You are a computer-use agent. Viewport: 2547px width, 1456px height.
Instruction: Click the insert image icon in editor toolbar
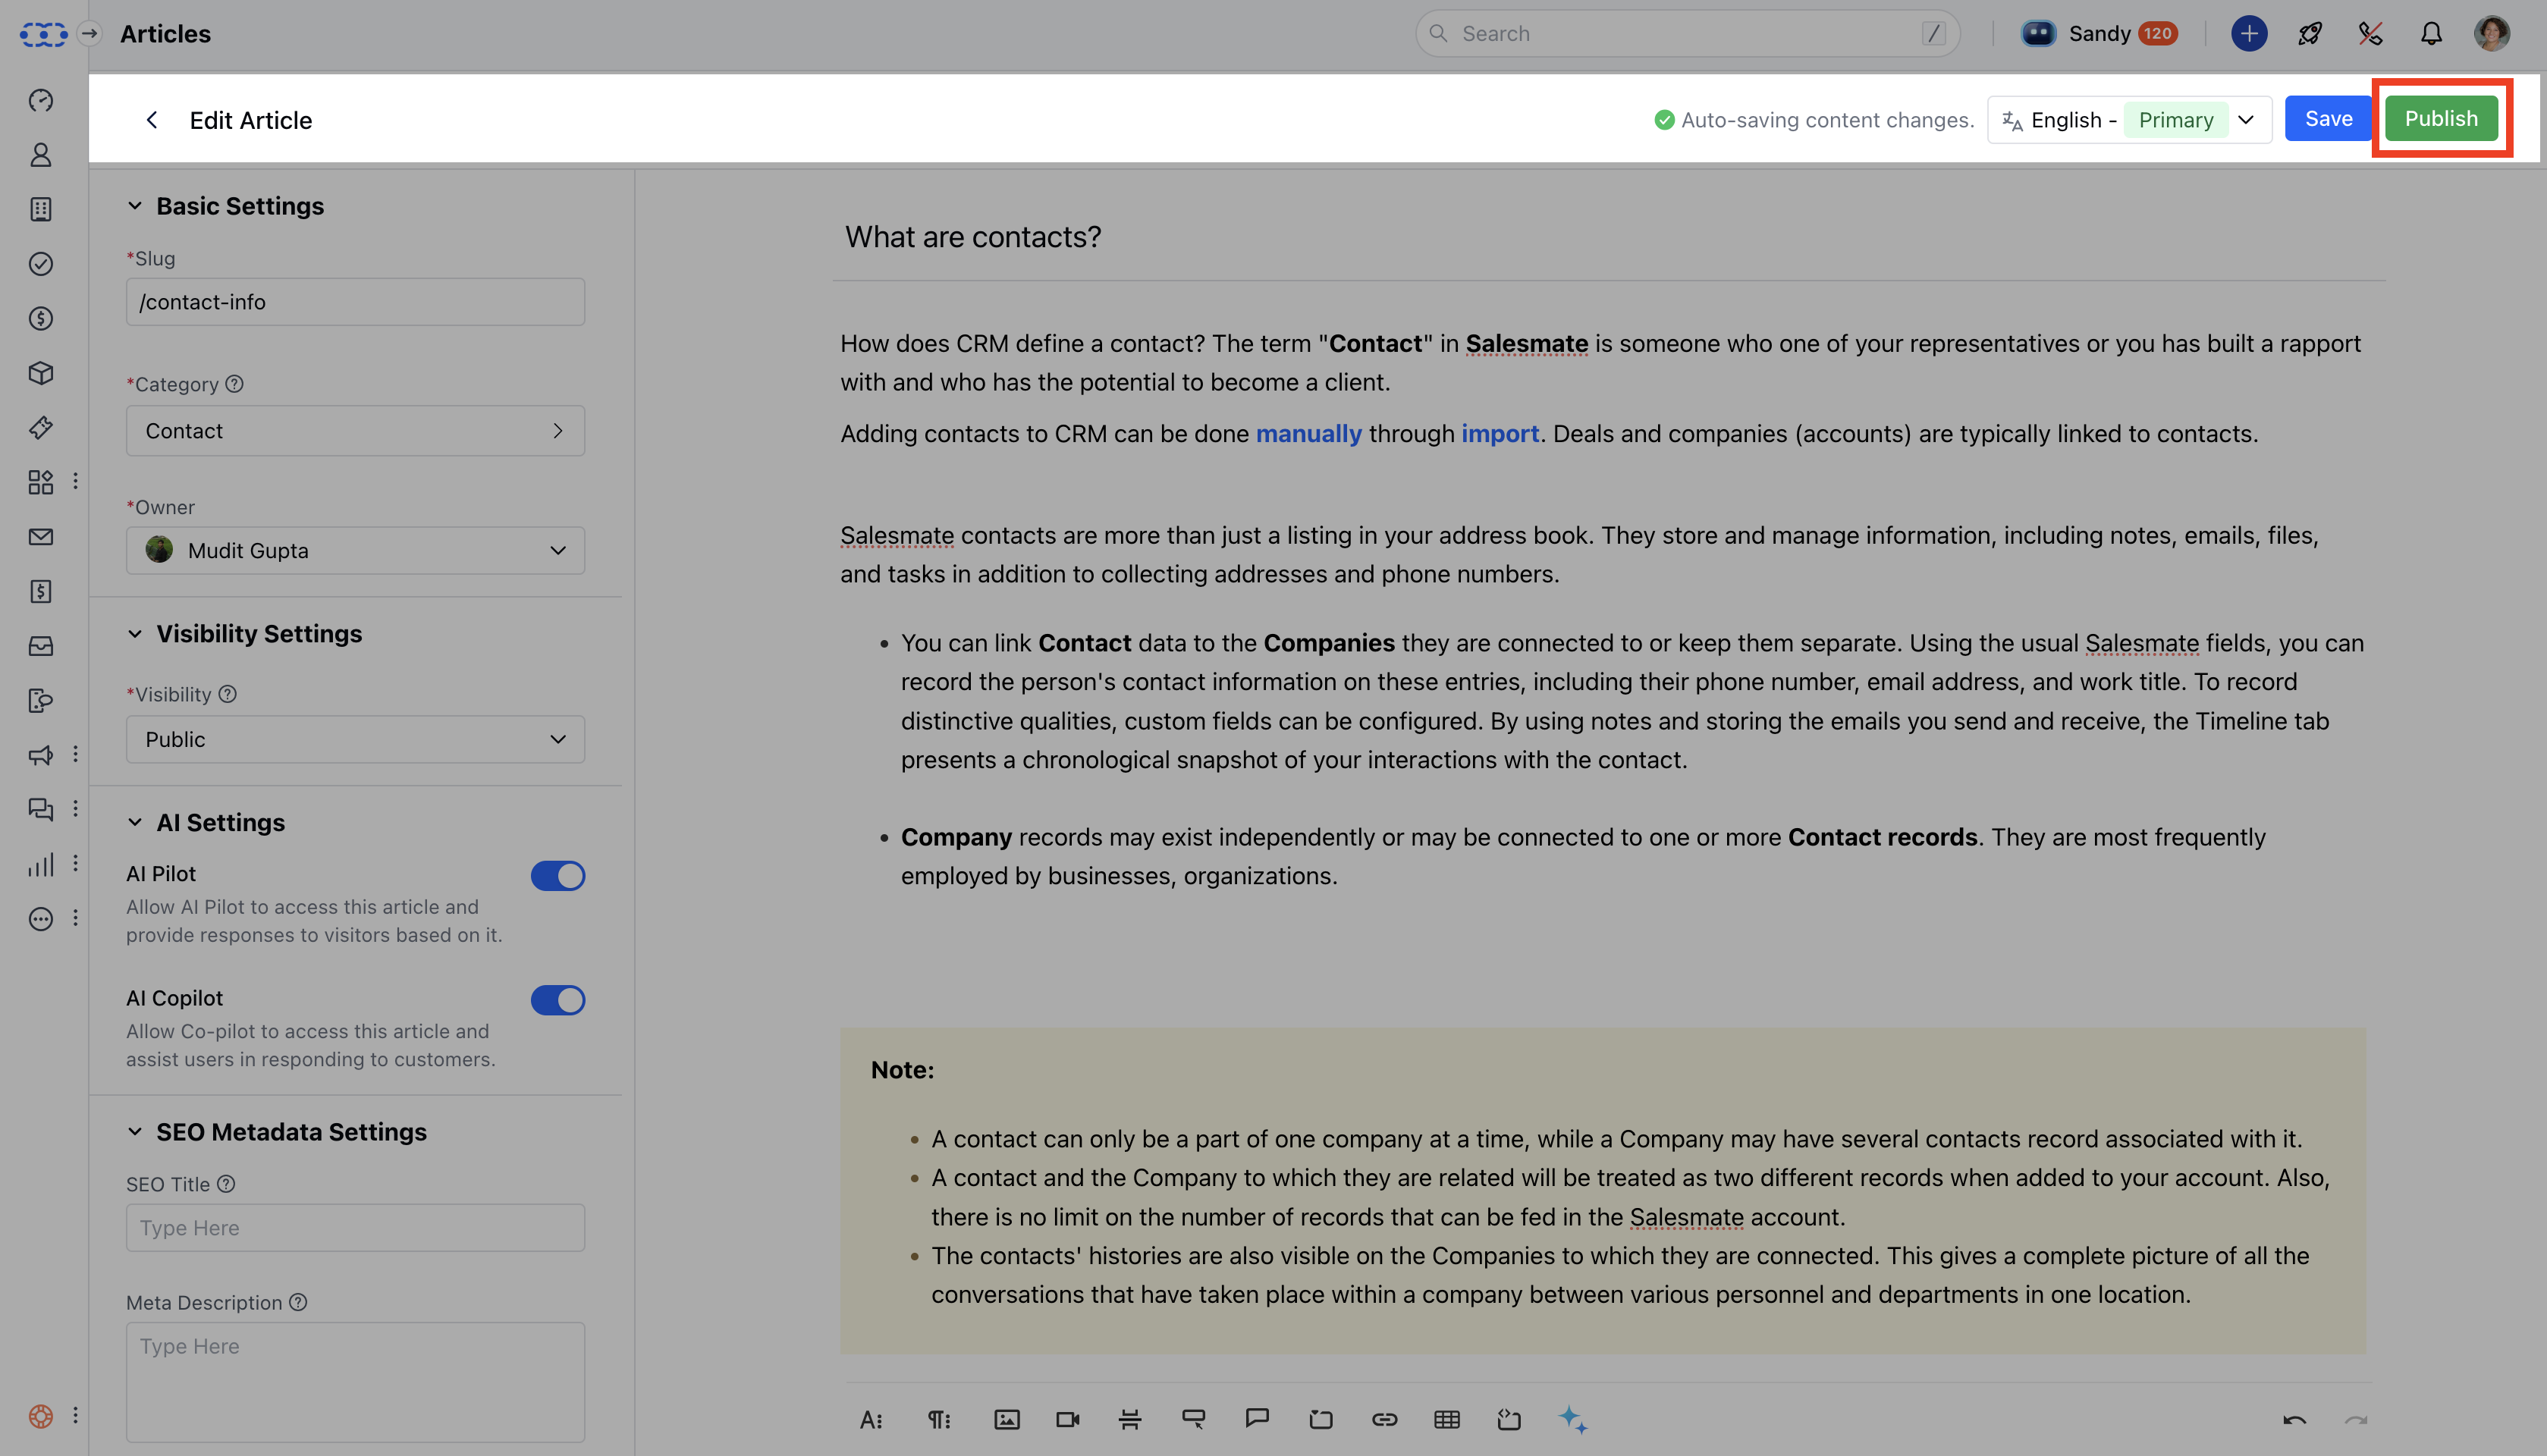pos(1006,1419)
